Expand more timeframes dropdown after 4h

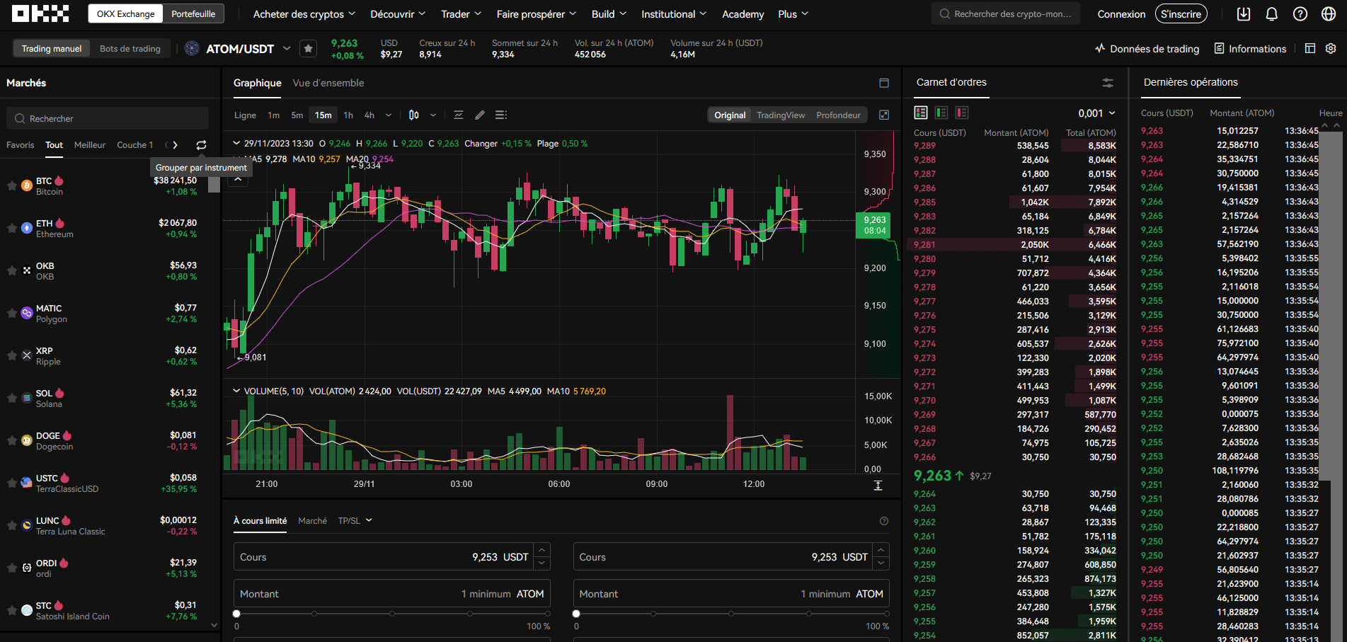tap(388, 115)
